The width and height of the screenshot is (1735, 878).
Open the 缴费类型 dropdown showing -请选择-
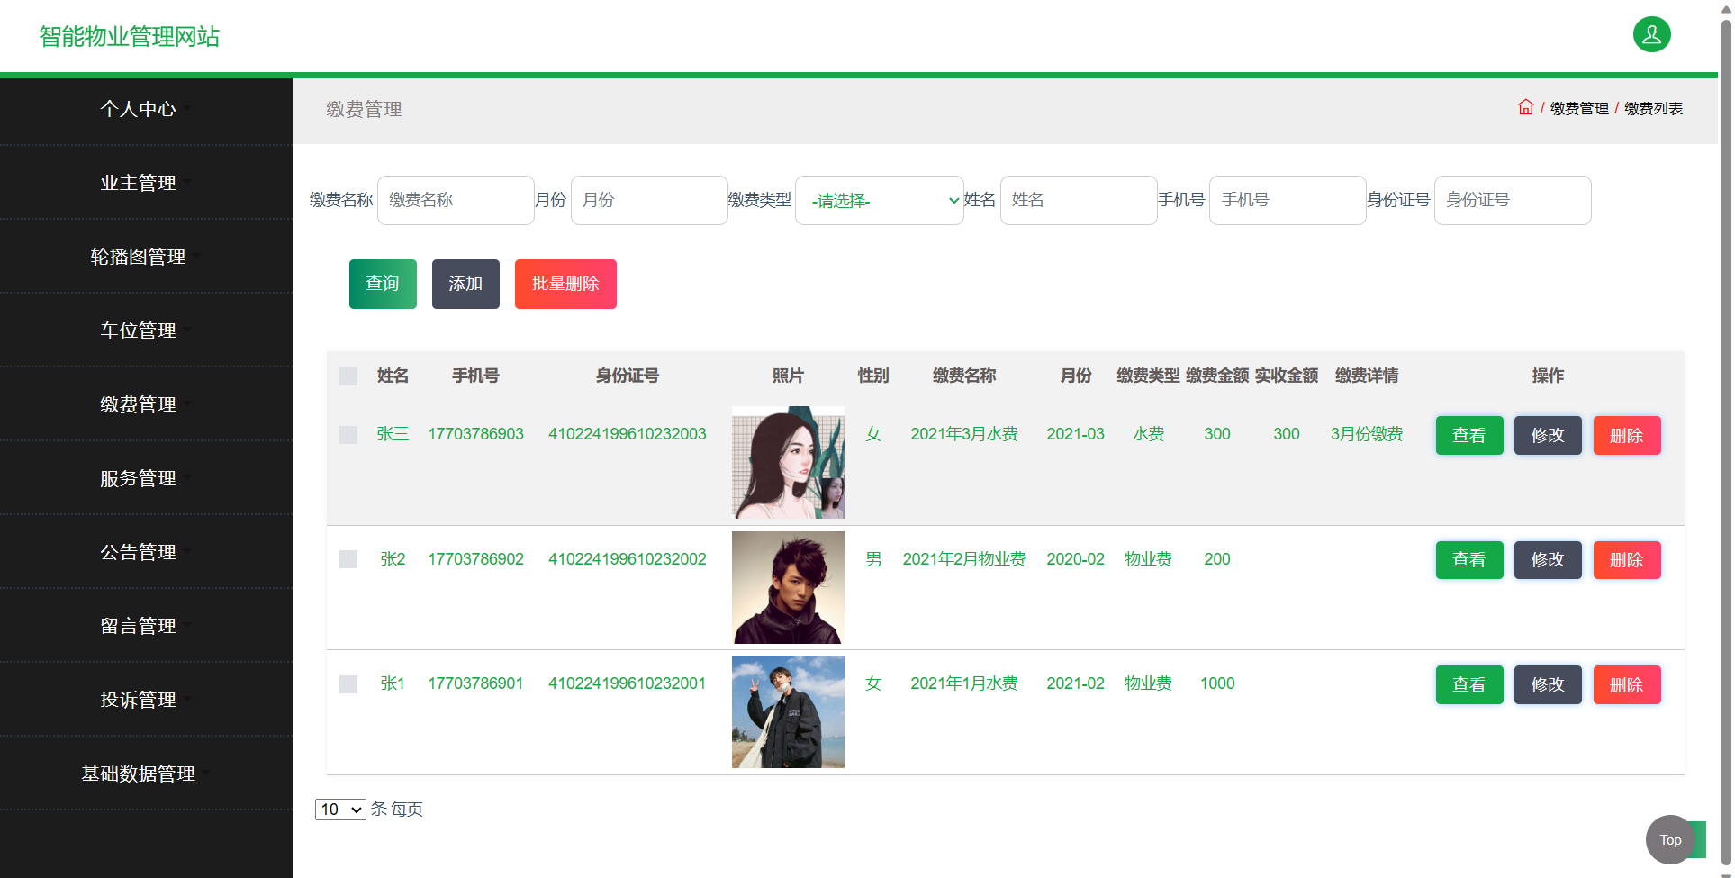[880, 200]
